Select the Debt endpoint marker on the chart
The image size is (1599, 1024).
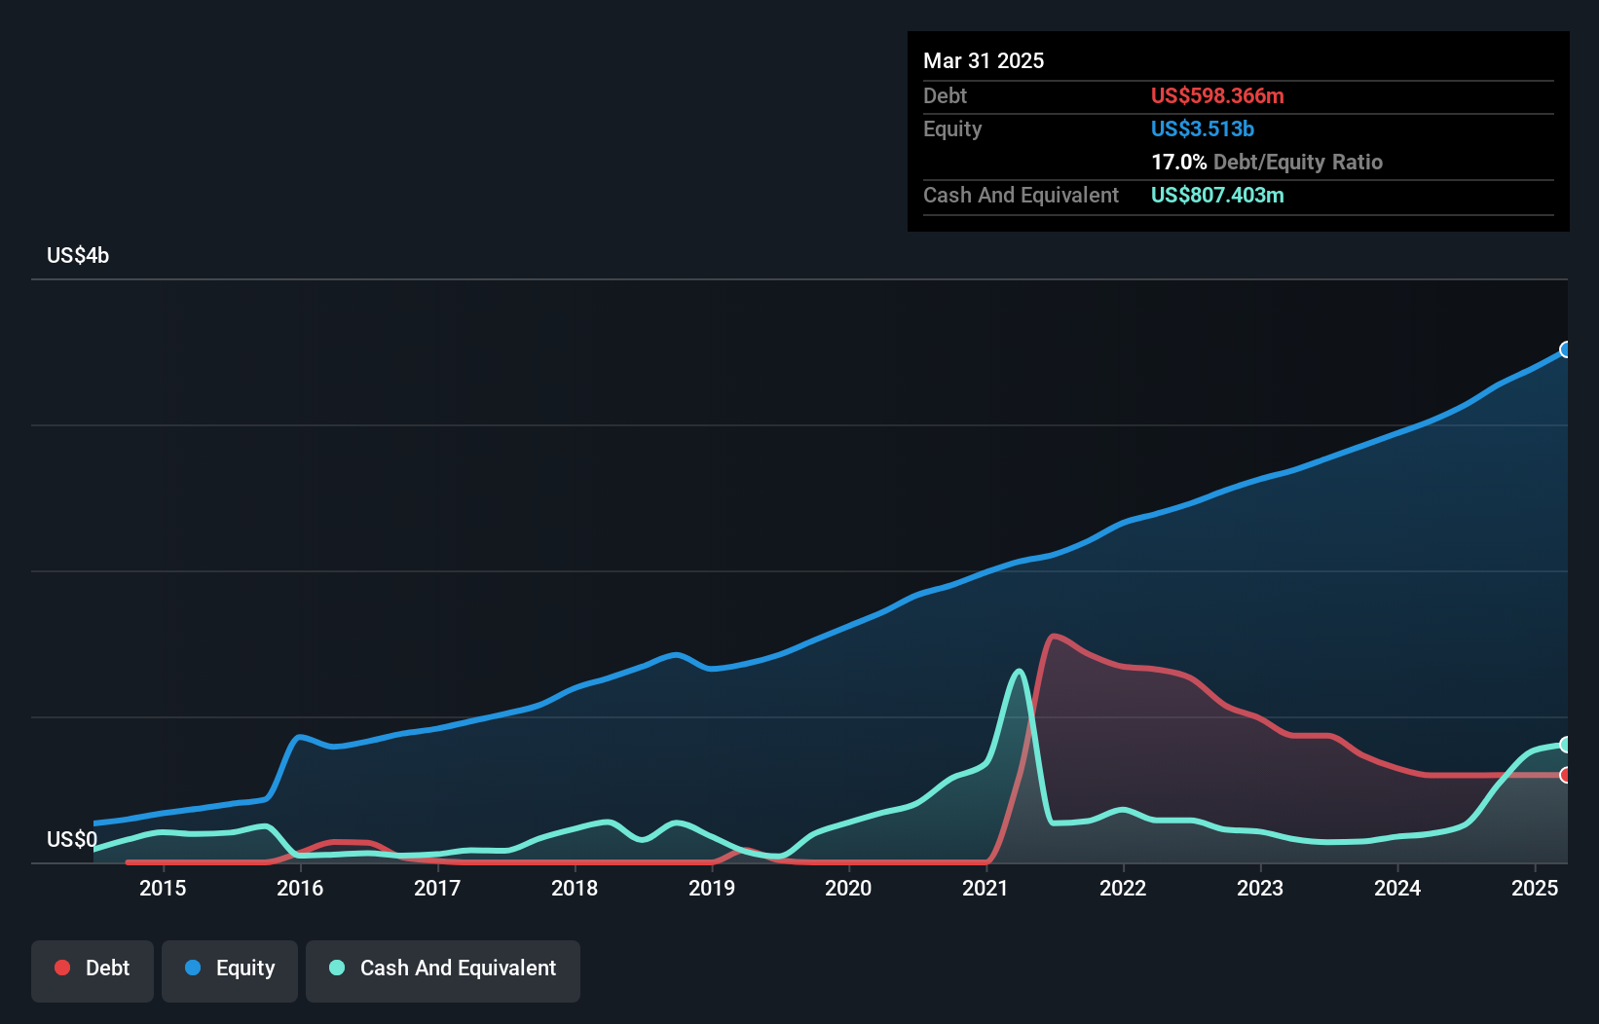[1566, 775]
